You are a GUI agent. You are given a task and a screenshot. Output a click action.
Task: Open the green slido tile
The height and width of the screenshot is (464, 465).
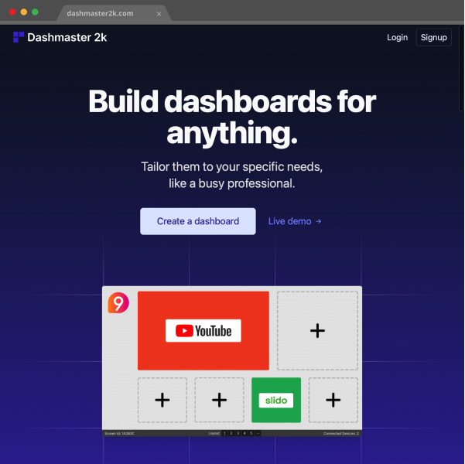pyautogui.click(x=276, y=400)
